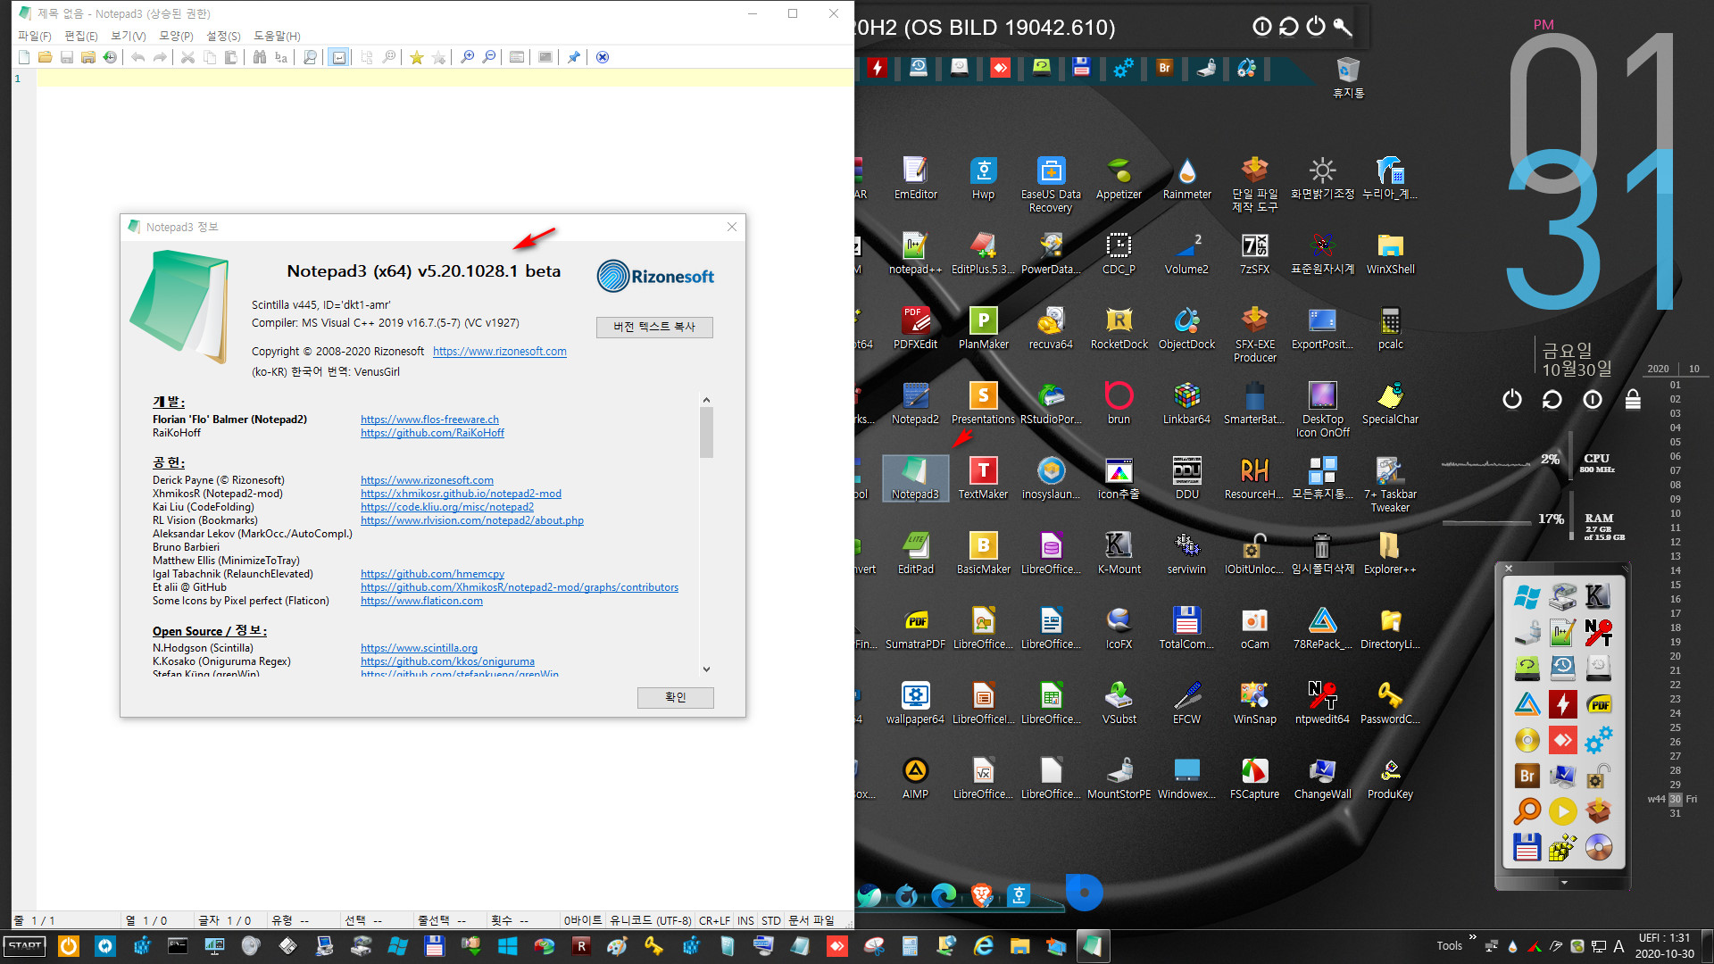Click the Windows flag icon in the floating dock panel
This screenshot has width=1714, height=964.
[1527, 597]
